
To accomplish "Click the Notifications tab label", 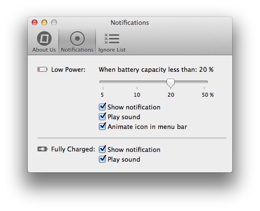I will [x=77, y=50].
